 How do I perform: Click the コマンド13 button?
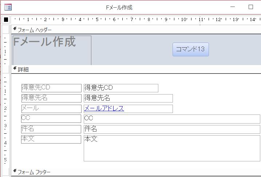190,49
